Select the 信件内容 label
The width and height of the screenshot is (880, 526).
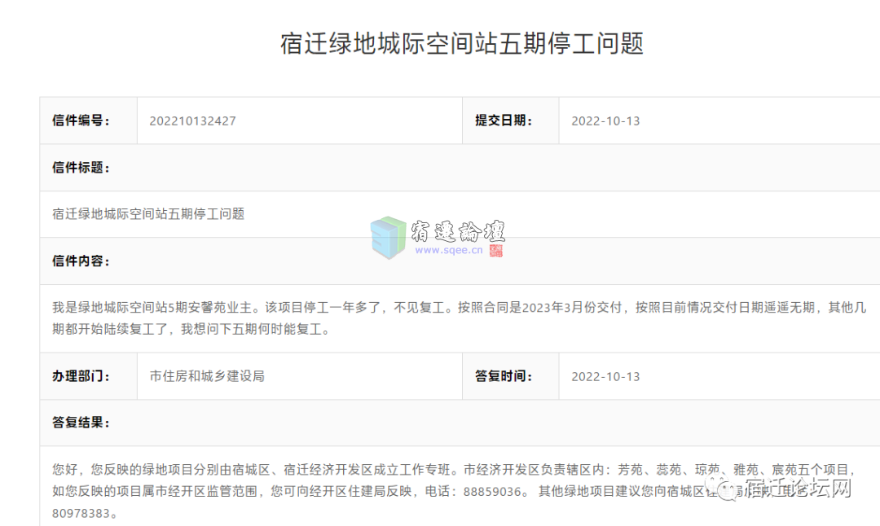[x=81, y=261]
